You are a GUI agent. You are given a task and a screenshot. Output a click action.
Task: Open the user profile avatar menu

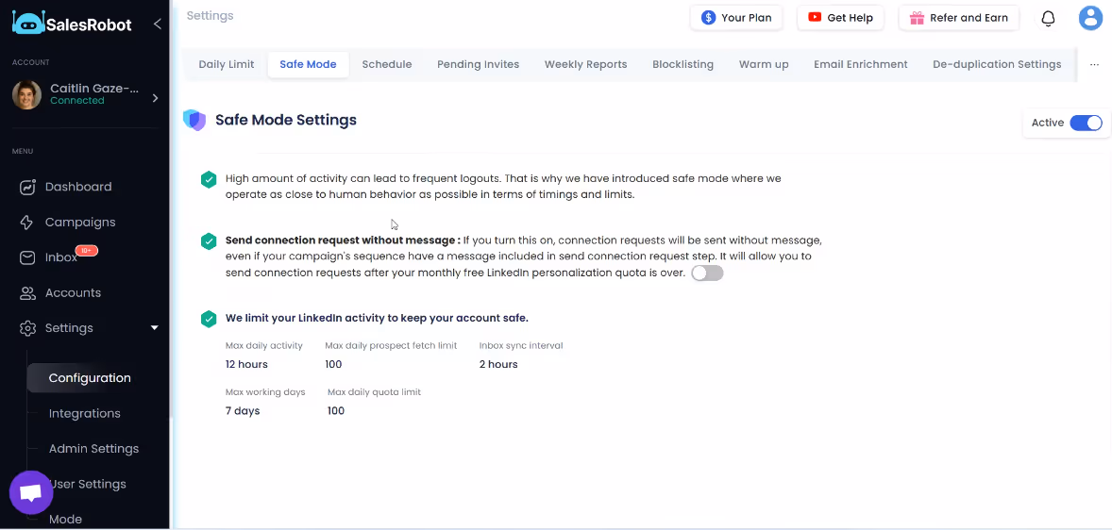pos(1090,18)
